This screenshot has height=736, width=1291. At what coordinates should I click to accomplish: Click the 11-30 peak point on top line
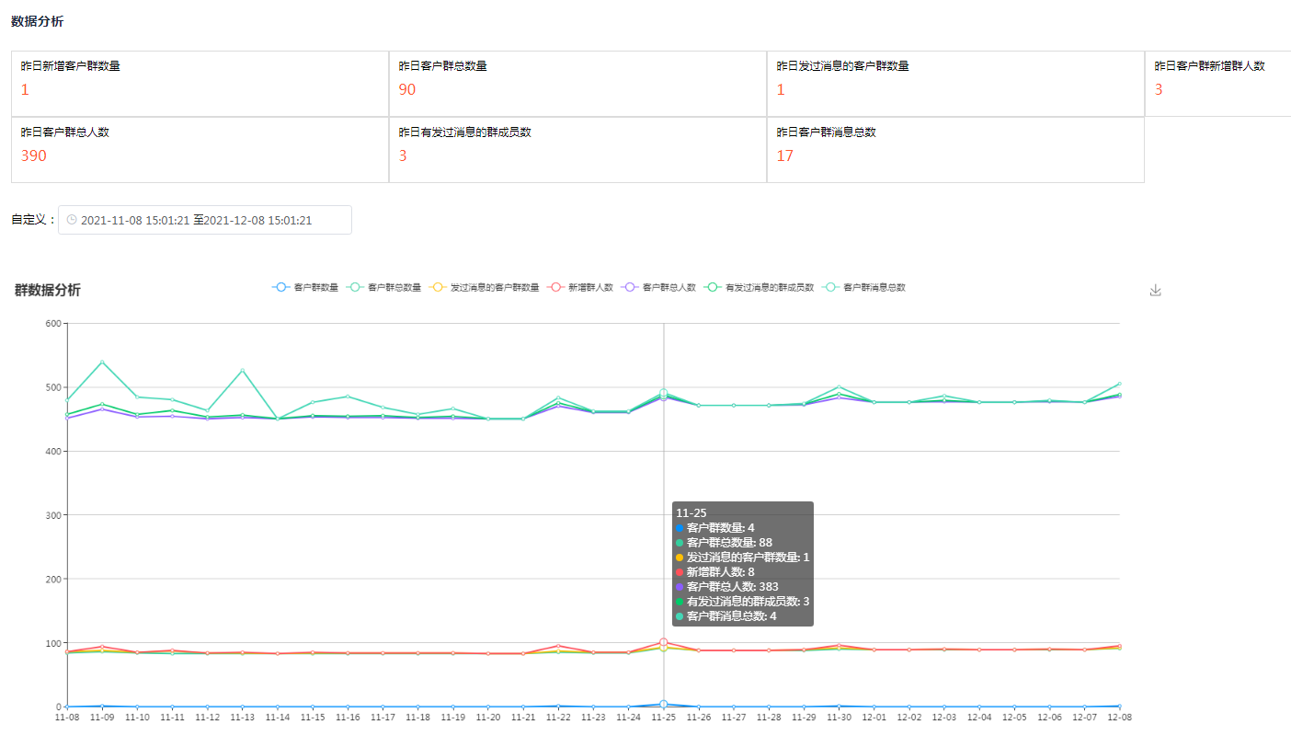pos(838,386)
